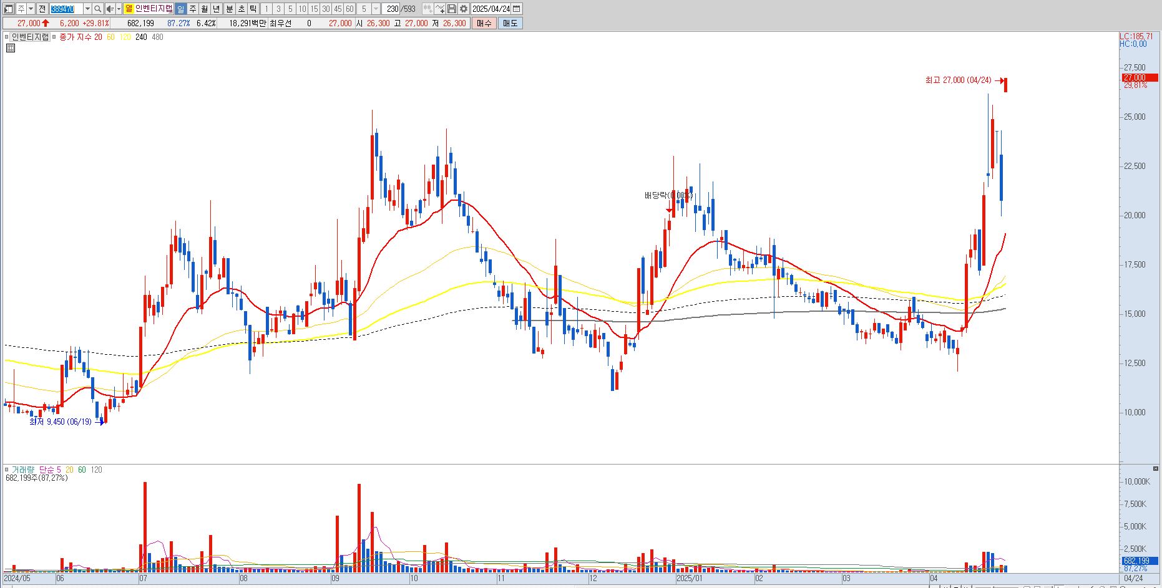Viewport: 1162px width, 588px height.
Task: Click the speaker sound icon
Action: pos(109,9)
